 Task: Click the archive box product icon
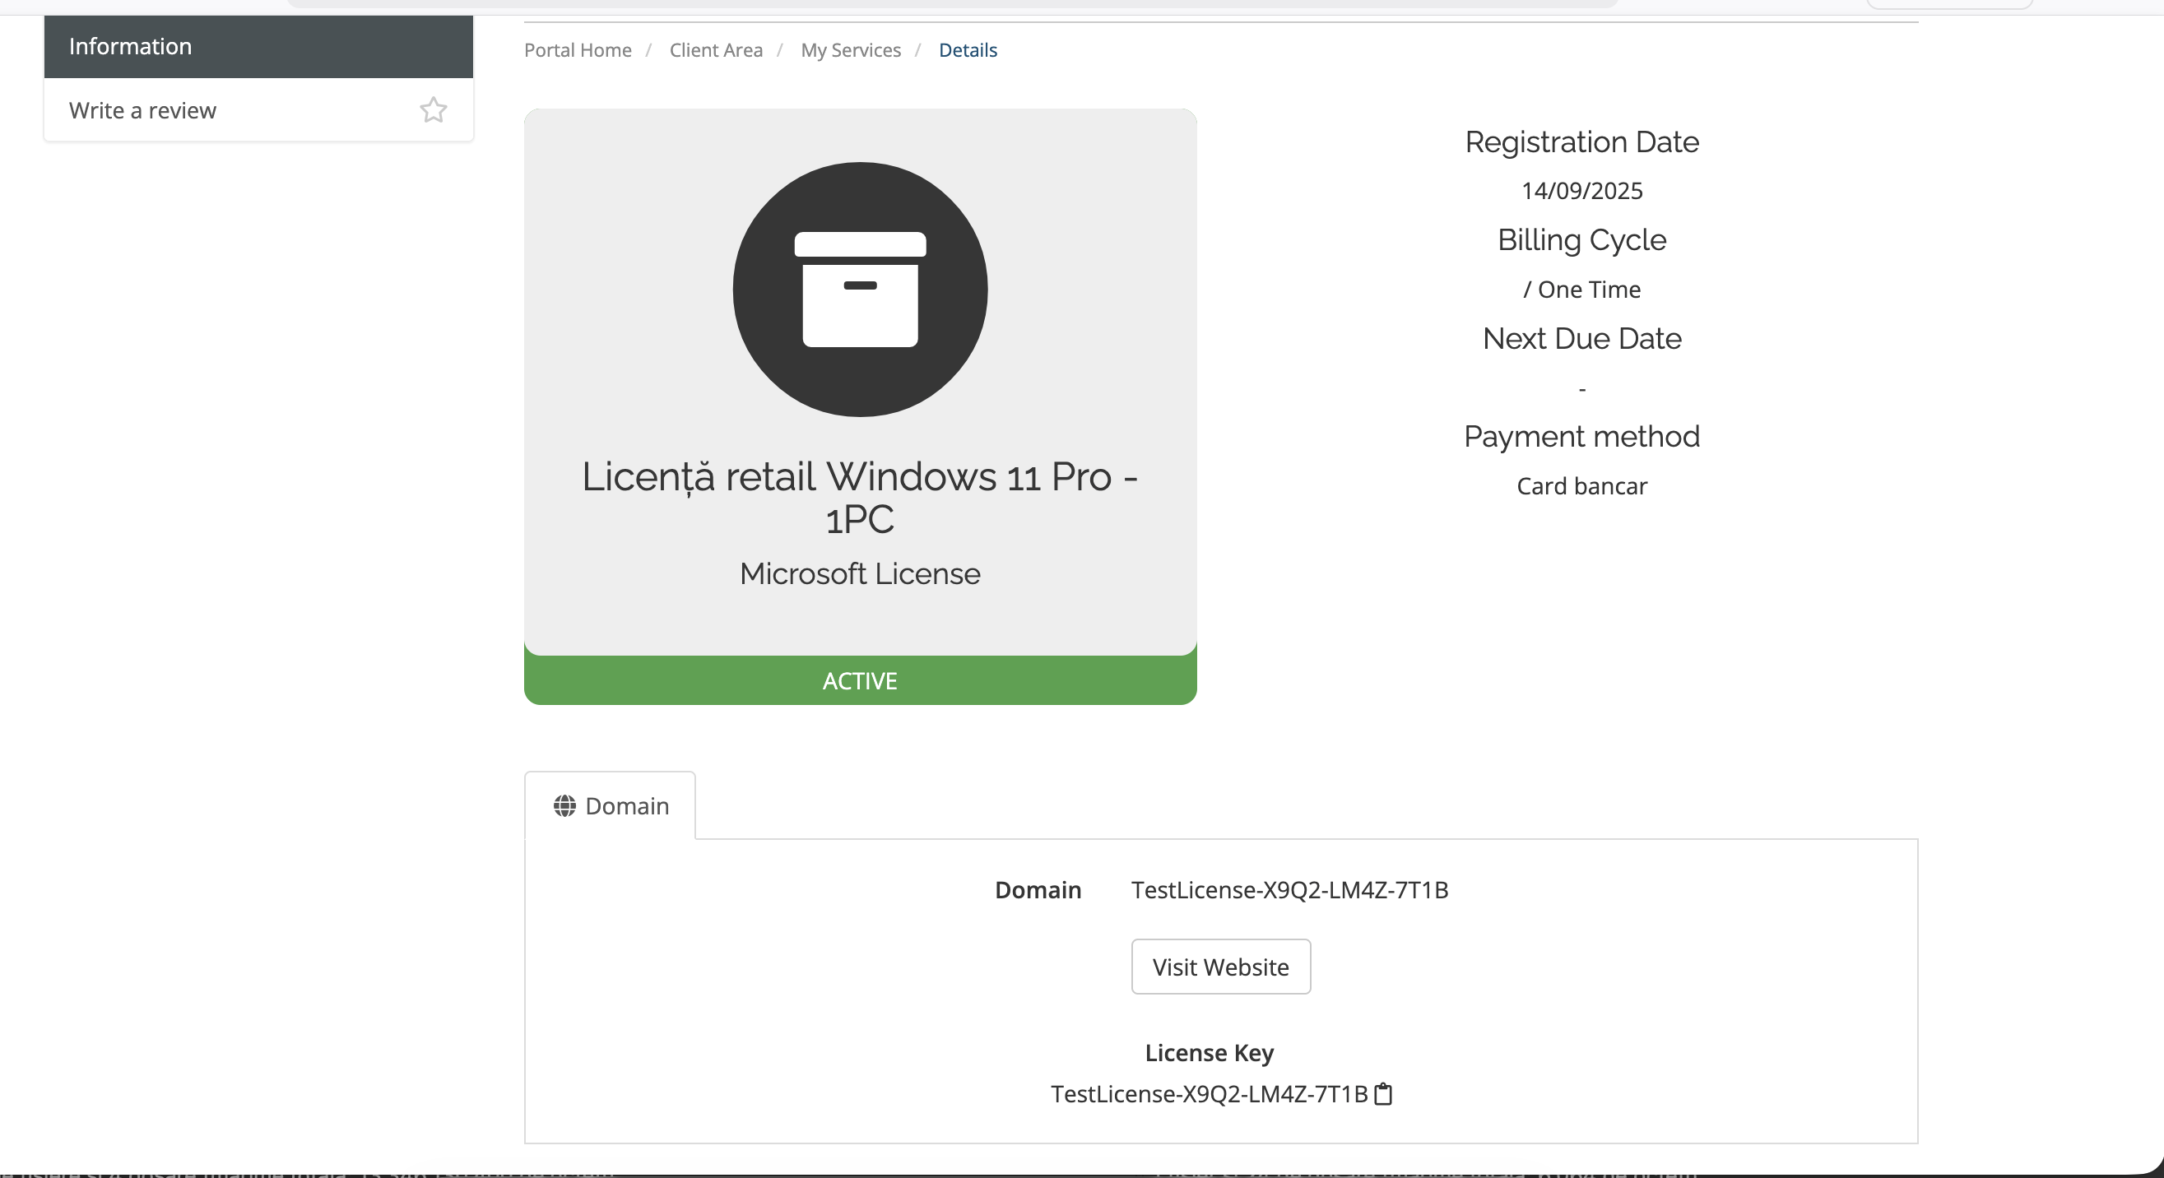859,290
